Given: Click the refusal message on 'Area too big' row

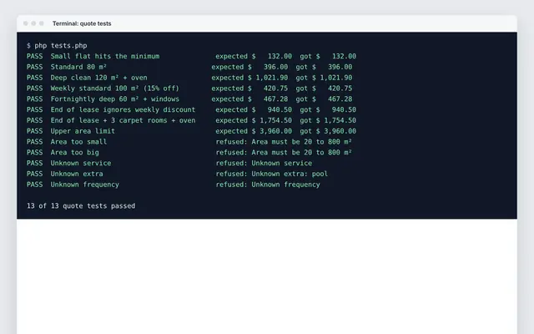Looking at the screenshot, I should (284, 152).
